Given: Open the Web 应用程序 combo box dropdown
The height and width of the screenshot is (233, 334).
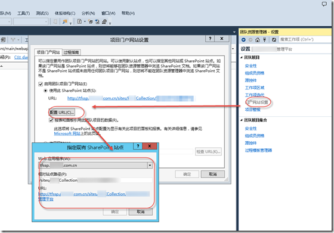Looking at the screenshot, I should pyautogui.click(x=150, y=165).
